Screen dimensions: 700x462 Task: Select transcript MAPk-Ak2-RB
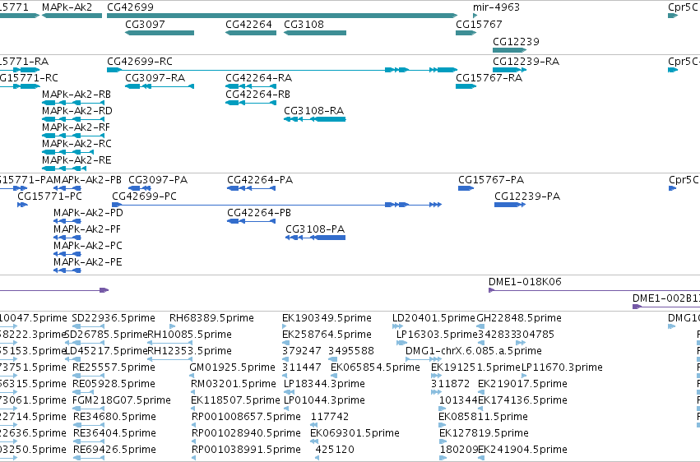(73, 103)
